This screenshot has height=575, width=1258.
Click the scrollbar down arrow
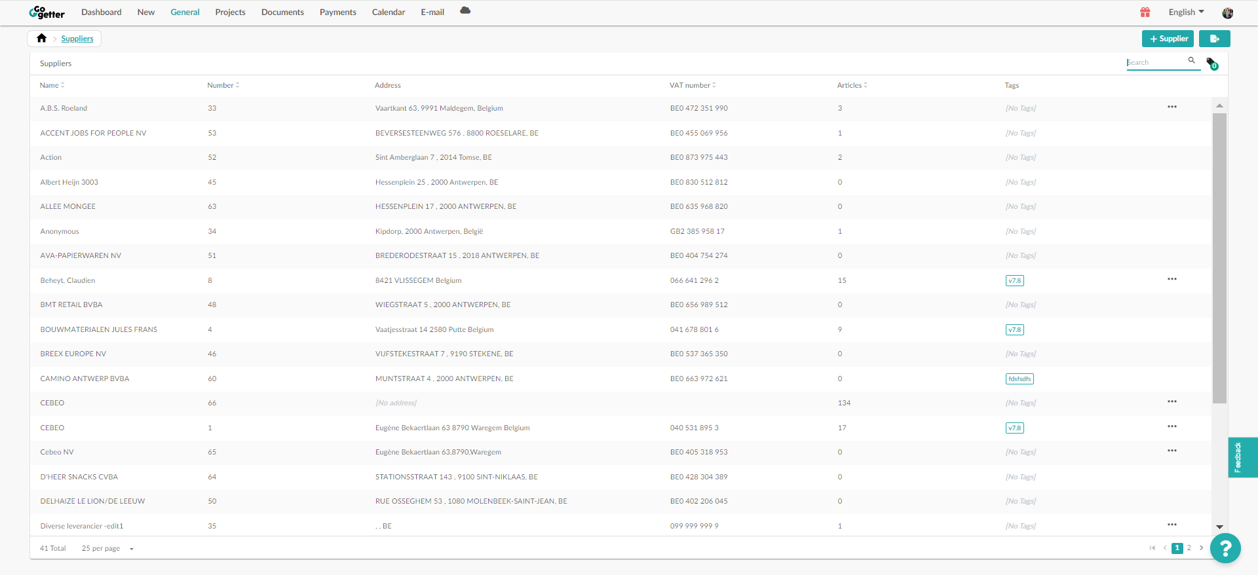[1219, 527]
